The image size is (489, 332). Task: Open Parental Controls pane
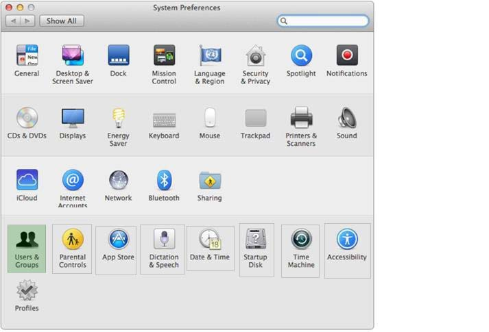(x=72, y=248)
